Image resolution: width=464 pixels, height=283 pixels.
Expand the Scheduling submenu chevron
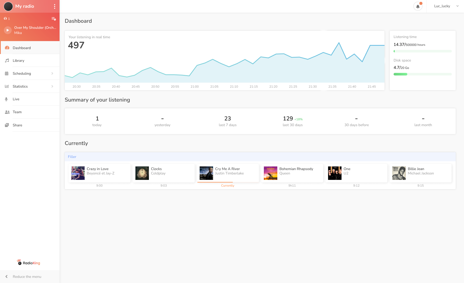point(52,73)
